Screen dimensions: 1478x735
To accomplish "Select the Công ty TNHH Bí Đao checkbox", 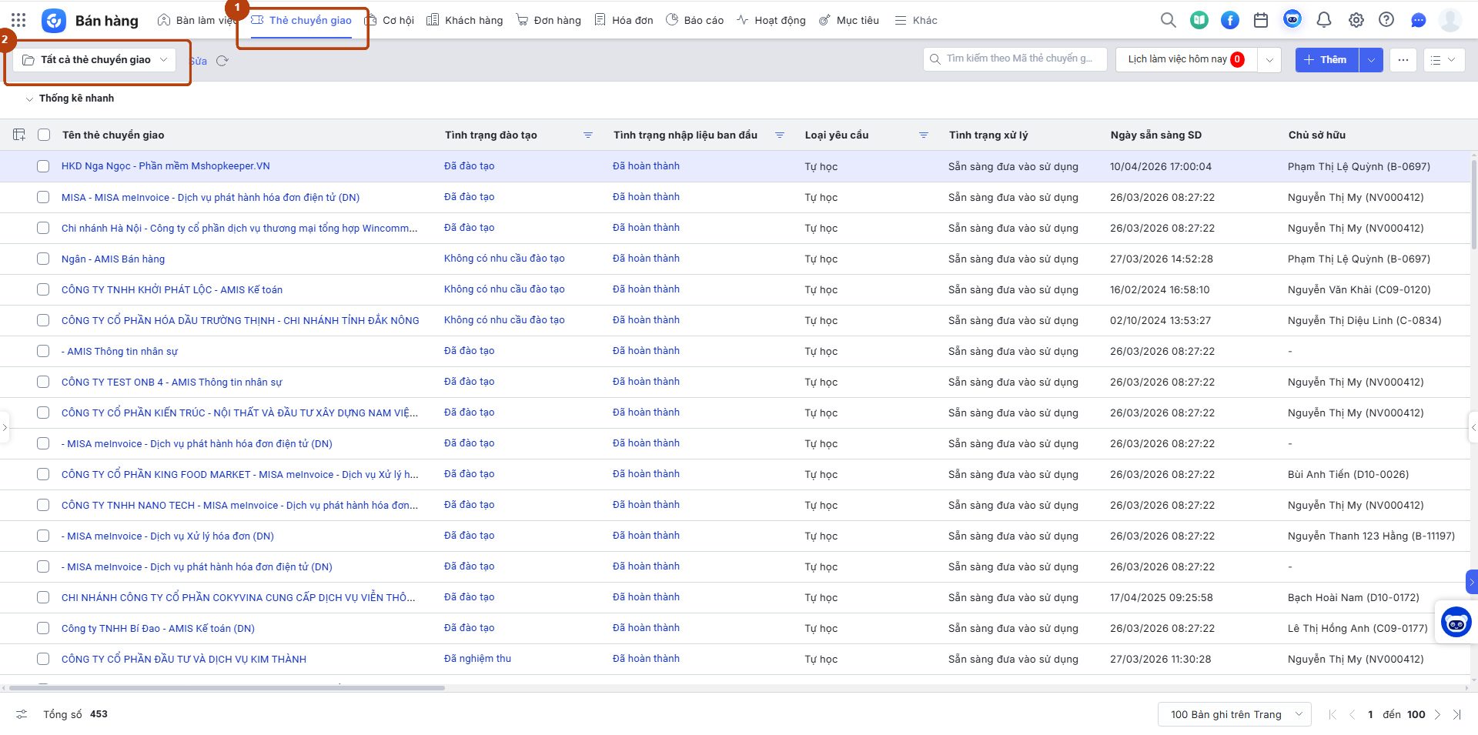I will tap(43, 628).
